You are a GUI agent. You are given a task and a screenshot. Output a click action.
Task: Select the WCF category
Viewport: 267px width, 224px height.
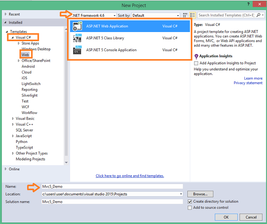pos(26,107)
